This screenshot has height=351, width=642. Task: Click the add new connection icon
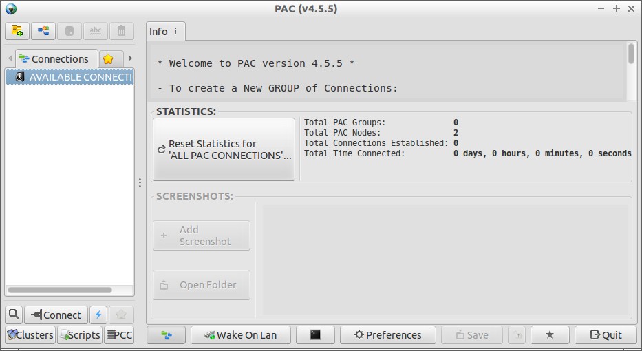[43, 31]
